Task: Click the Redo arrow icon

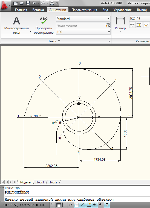Action: point(43,3)
